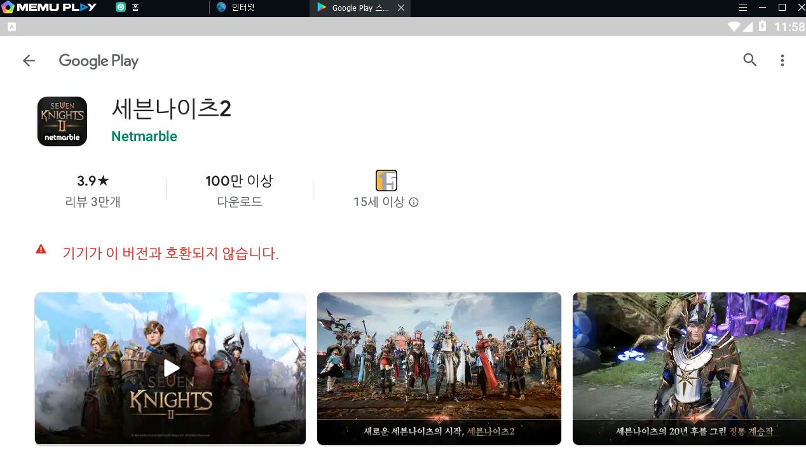The image size is (806, 457).
Task: Close the Google Play 스토어 tab
Action: (401, 8)
